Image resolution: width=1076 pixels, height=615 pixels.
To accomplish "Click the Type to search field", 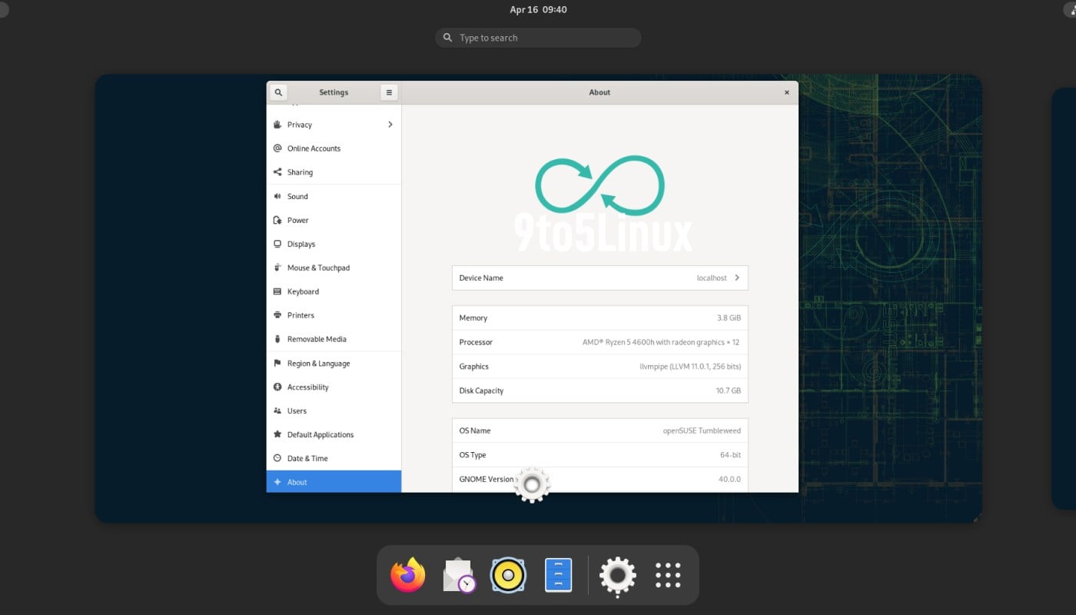I will [x=538, y=38].
